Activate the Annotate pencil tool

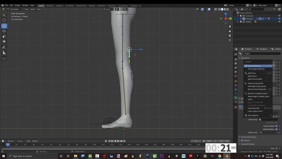coord(4,47)
